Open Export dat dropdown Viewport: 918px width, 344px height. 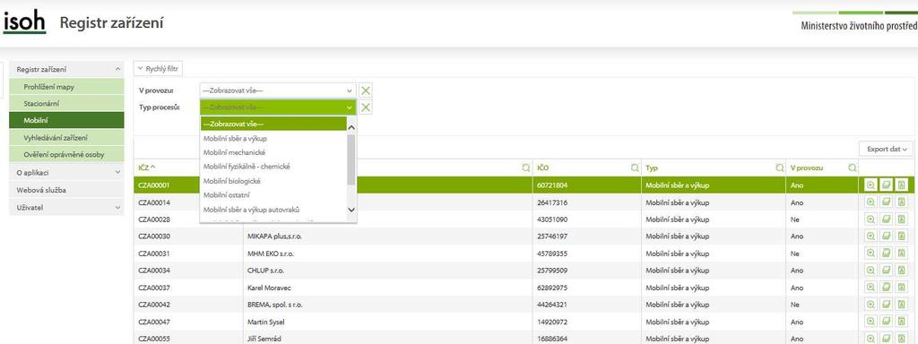point(886,150)
